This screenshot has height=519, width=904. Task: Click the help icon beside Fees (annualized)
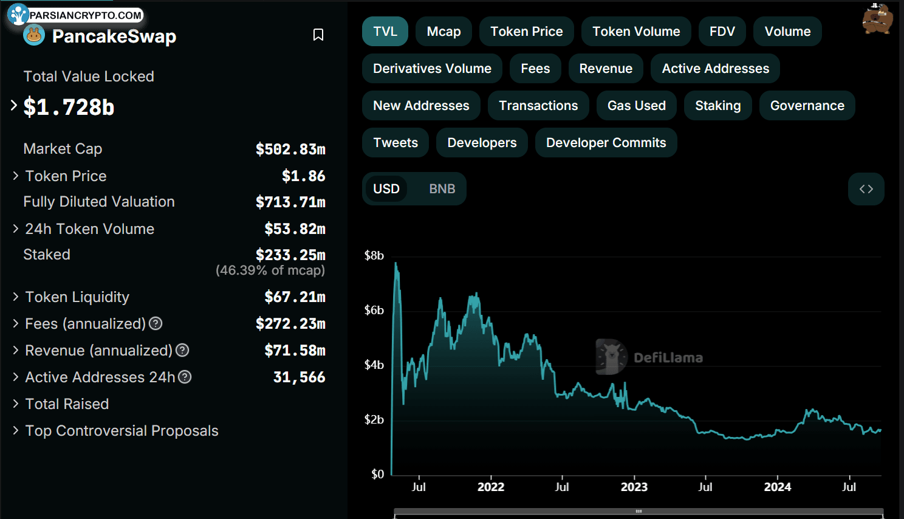pyautogui.click(x=156, y=324)
